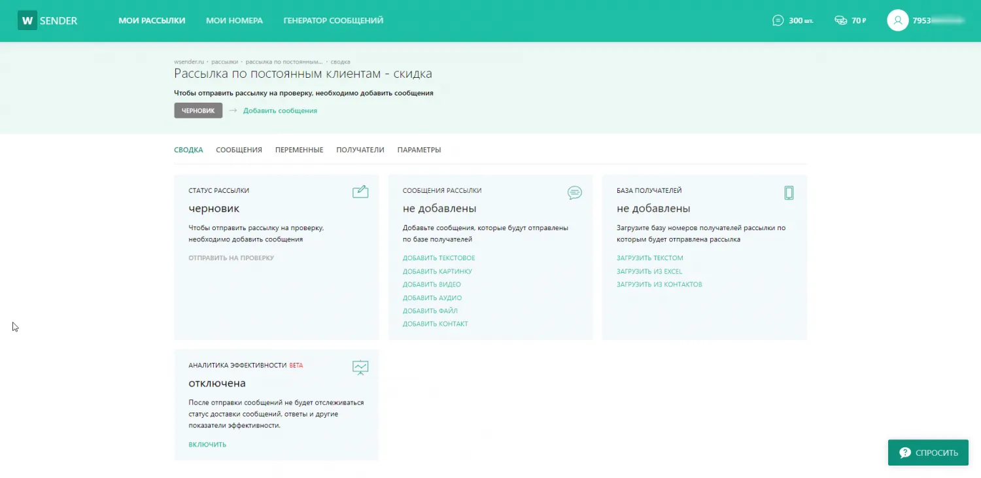Click the phone icon in recipients card
The image size is (981, 478).
[x=789, y=192]
